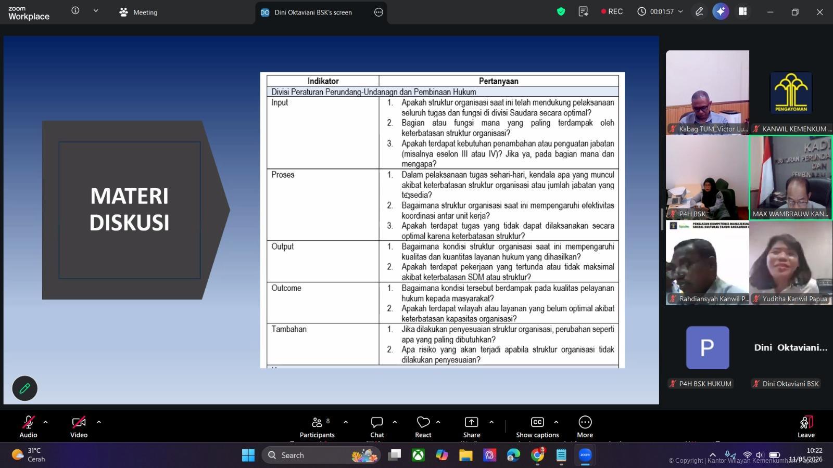Expand captions options caret
833x468 pixels.
tap(556, 422)
